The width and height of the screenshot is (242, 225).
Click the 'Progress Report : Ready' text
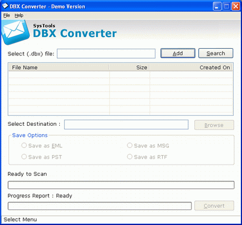(40, 196)
